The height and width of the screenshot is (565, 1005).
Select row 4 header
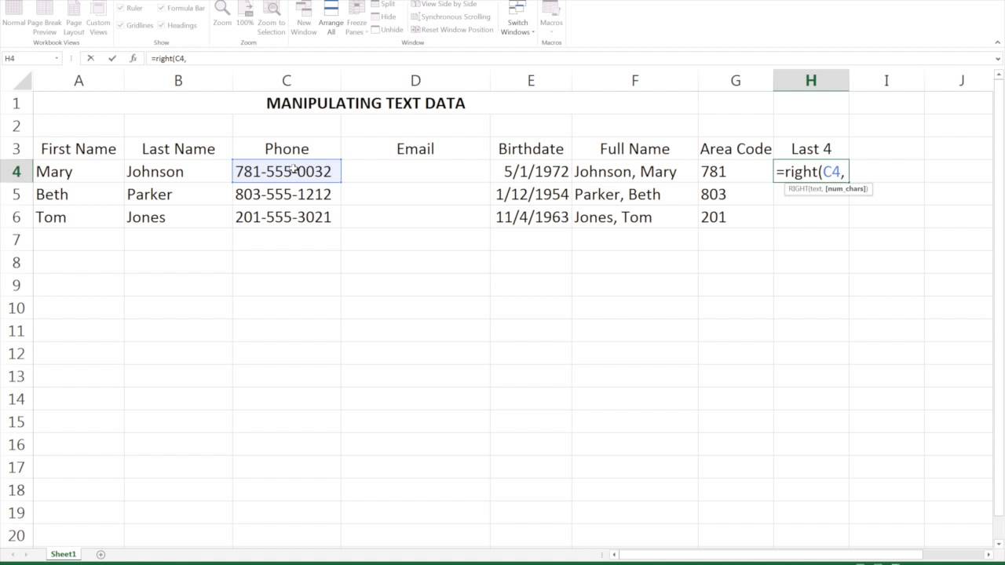point(16,171)
